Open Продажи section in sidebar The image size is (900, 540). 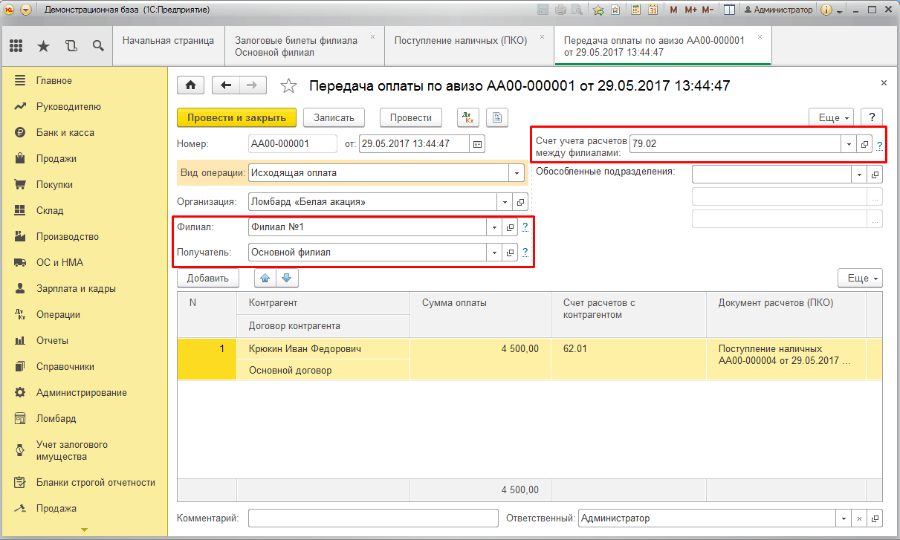[x=56, y=158]
